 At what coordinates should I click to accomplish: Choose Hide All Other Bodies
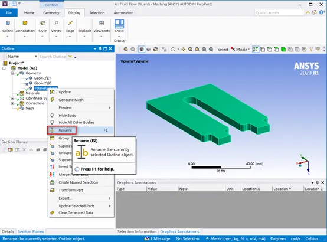[x=81, y=122]
